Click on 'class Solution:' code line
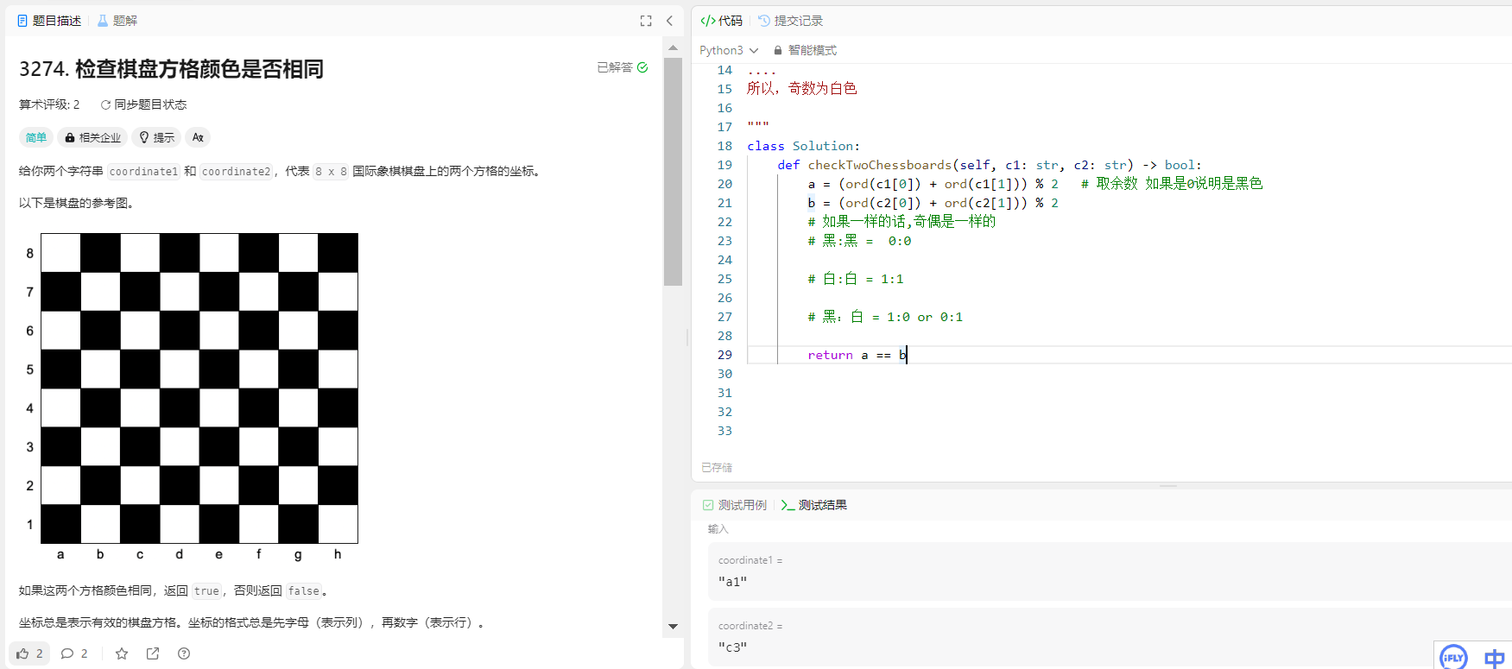 [803, 146]
